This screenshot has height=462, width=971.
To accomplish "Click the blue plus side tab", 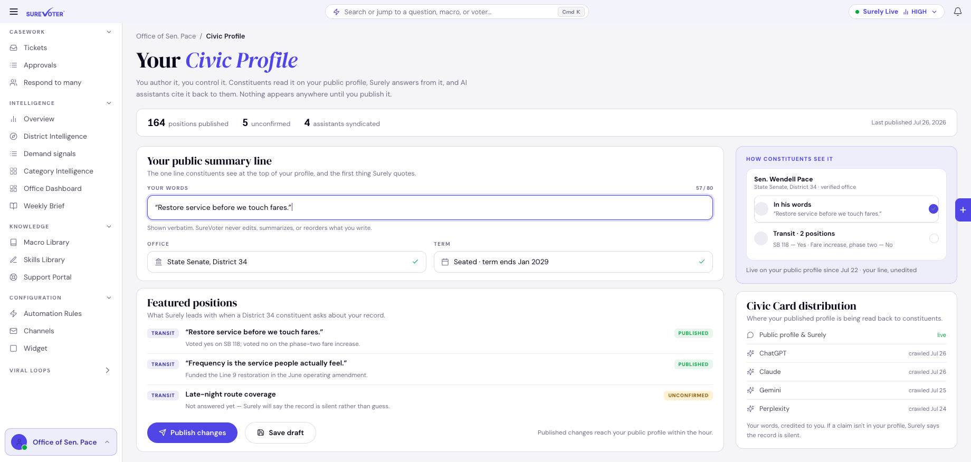I will click(963, 210).
